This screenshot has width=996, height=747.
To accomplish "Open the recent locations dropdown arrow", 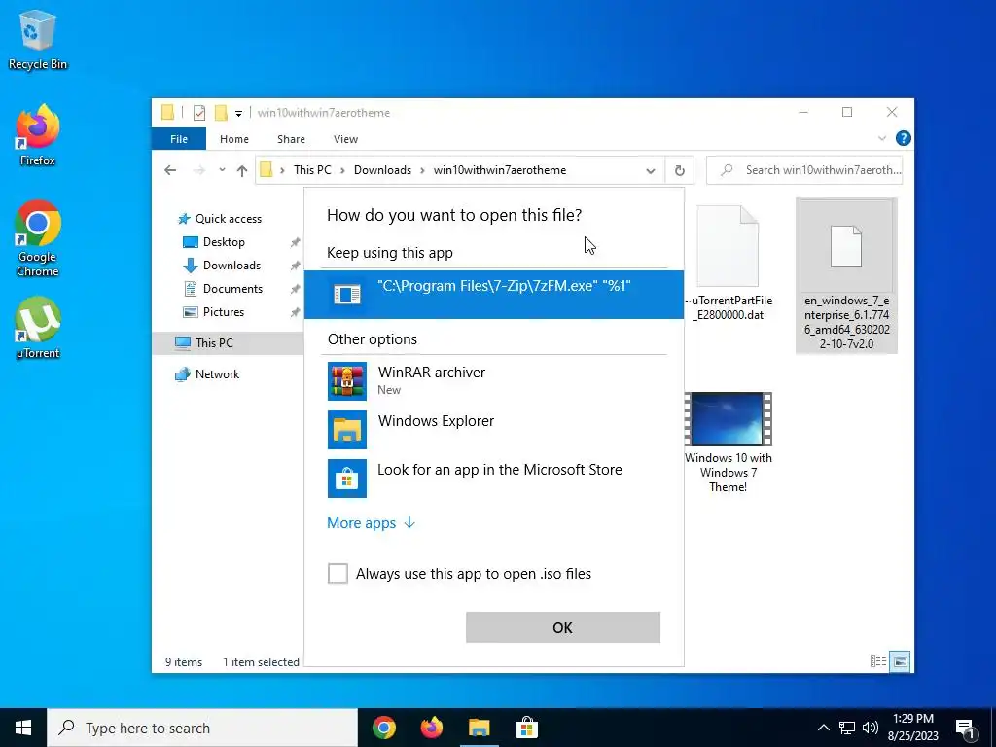I will click(222, 170).
